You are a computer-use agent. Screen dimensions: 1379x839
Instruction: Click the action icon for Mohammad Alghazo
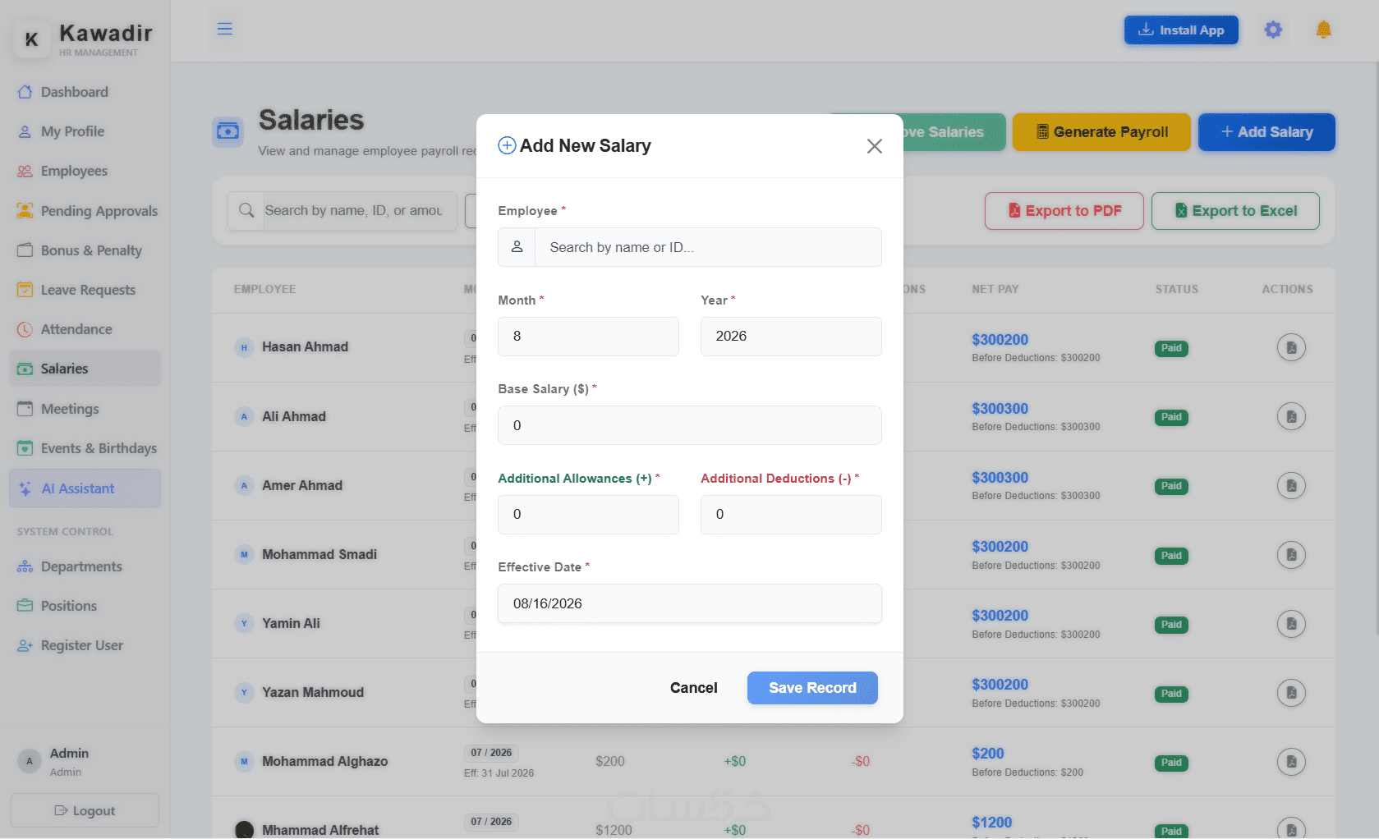click(1291, 762)
